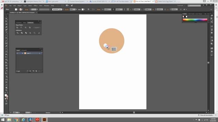Select the Lasso tool
Image resolution: width=218 pixels, height=122 pixels.
[x=6, y=24]
